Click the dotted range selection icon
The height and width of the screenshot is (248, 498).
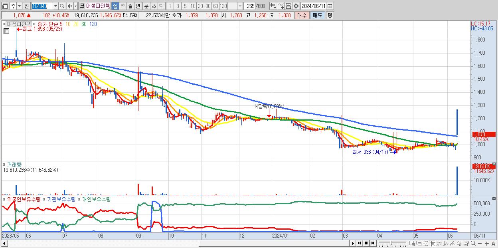tap(425, 243)
